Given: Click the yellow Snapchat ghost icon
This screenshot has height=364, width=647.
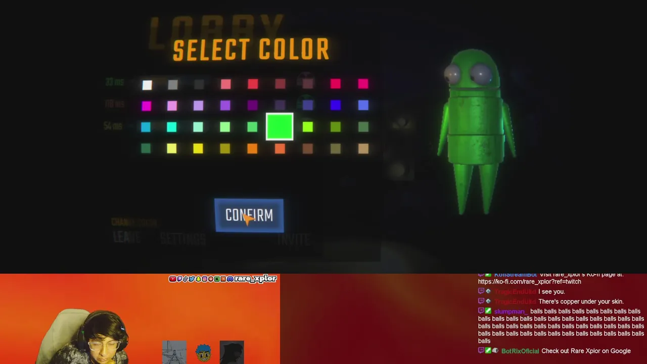Looking at the screenshot, I should coord(198,279).
